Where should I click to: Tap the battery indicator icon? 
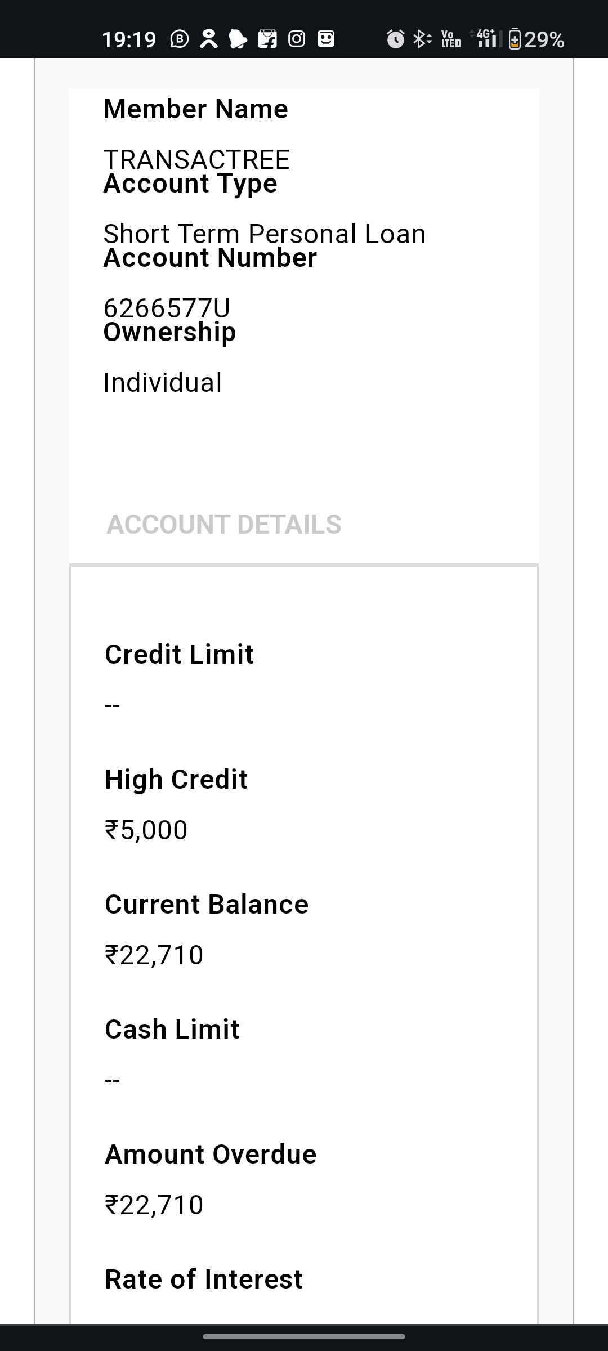point(515,39)
